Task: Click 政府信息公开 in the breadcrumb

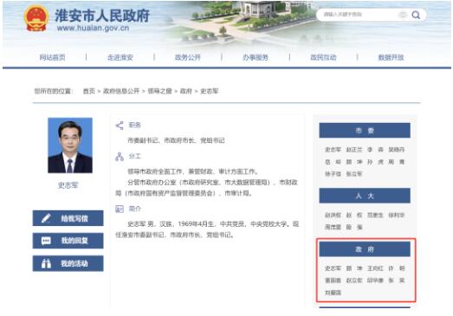Action: (121, 91)
